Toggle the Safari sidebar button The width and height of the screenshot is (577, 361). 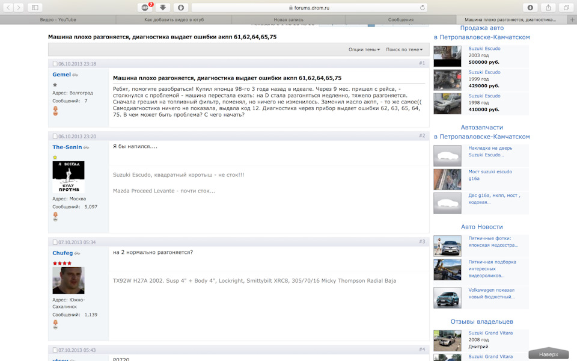35,7
